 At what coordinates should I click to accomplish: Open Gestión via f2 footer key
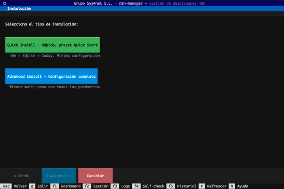click(x=96, y=186)
